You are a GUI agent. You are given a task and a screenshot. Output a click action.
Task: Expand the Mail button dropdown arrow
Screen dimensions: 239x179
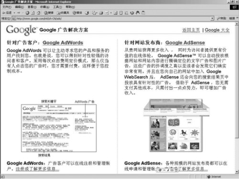pos(97,13)
